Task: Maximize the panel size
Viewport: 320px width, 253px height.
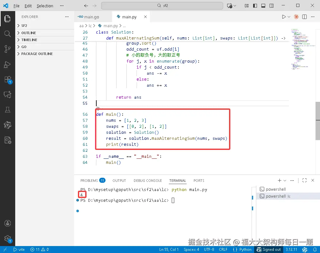Action: click(304, 180)
